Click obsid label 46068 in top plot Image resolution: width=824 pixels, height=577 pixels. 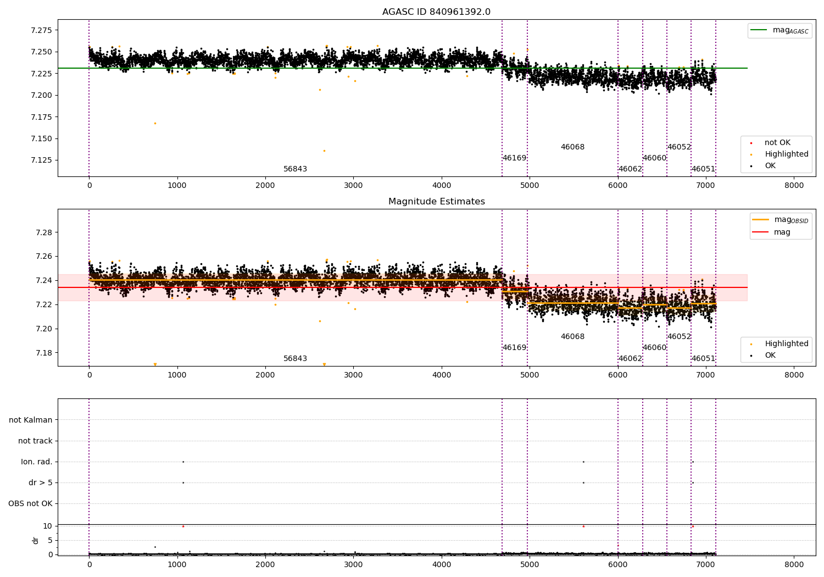pyautogui.click(x=572, y=147)
